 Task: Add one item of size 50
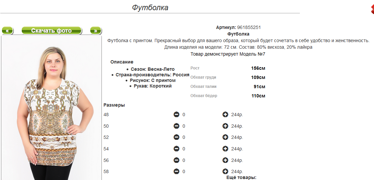[x=225, y=126]
